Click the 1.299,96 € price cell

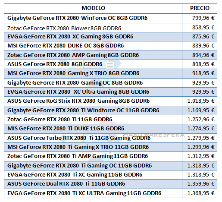[x=200, y=147]
